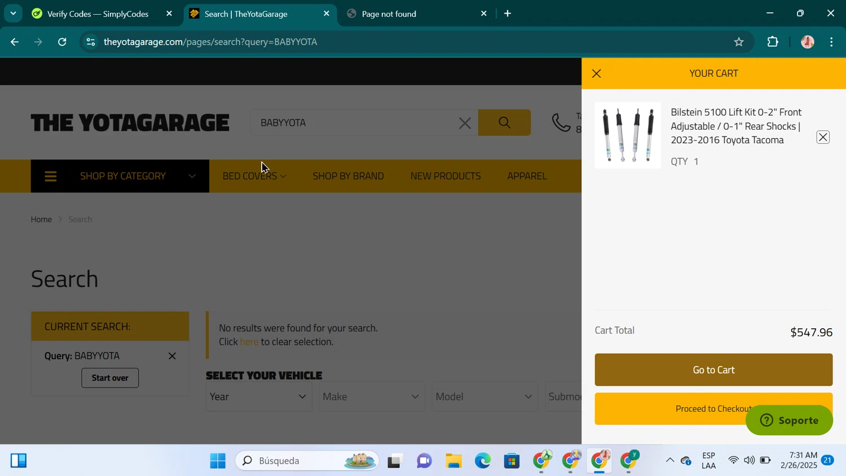Open Bilstein 5100 Lift Kit product title link
Screen dimensions: 846x476
pos(736,126)
